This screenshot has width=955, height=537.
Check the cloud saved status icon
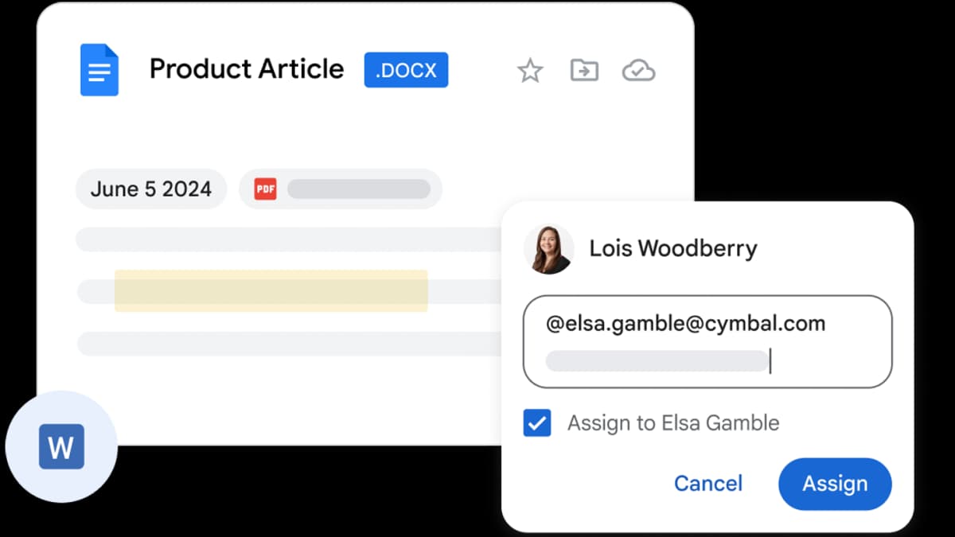[638, 71]
